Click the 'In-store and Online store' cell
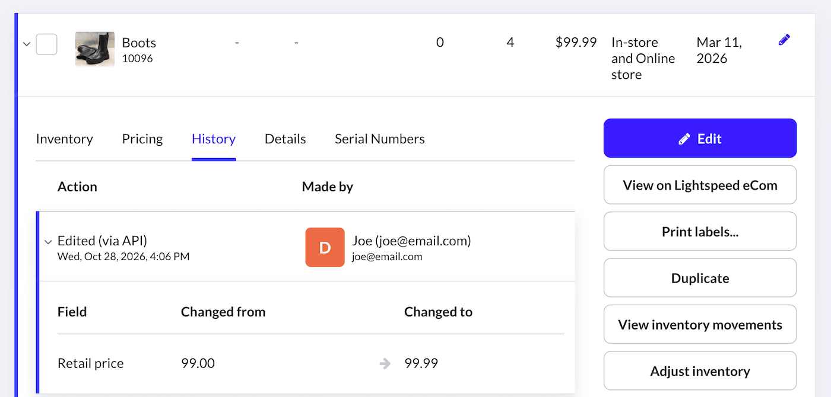Image resolution: width=831 pixels, height=397 pixels. coord(643,58)
